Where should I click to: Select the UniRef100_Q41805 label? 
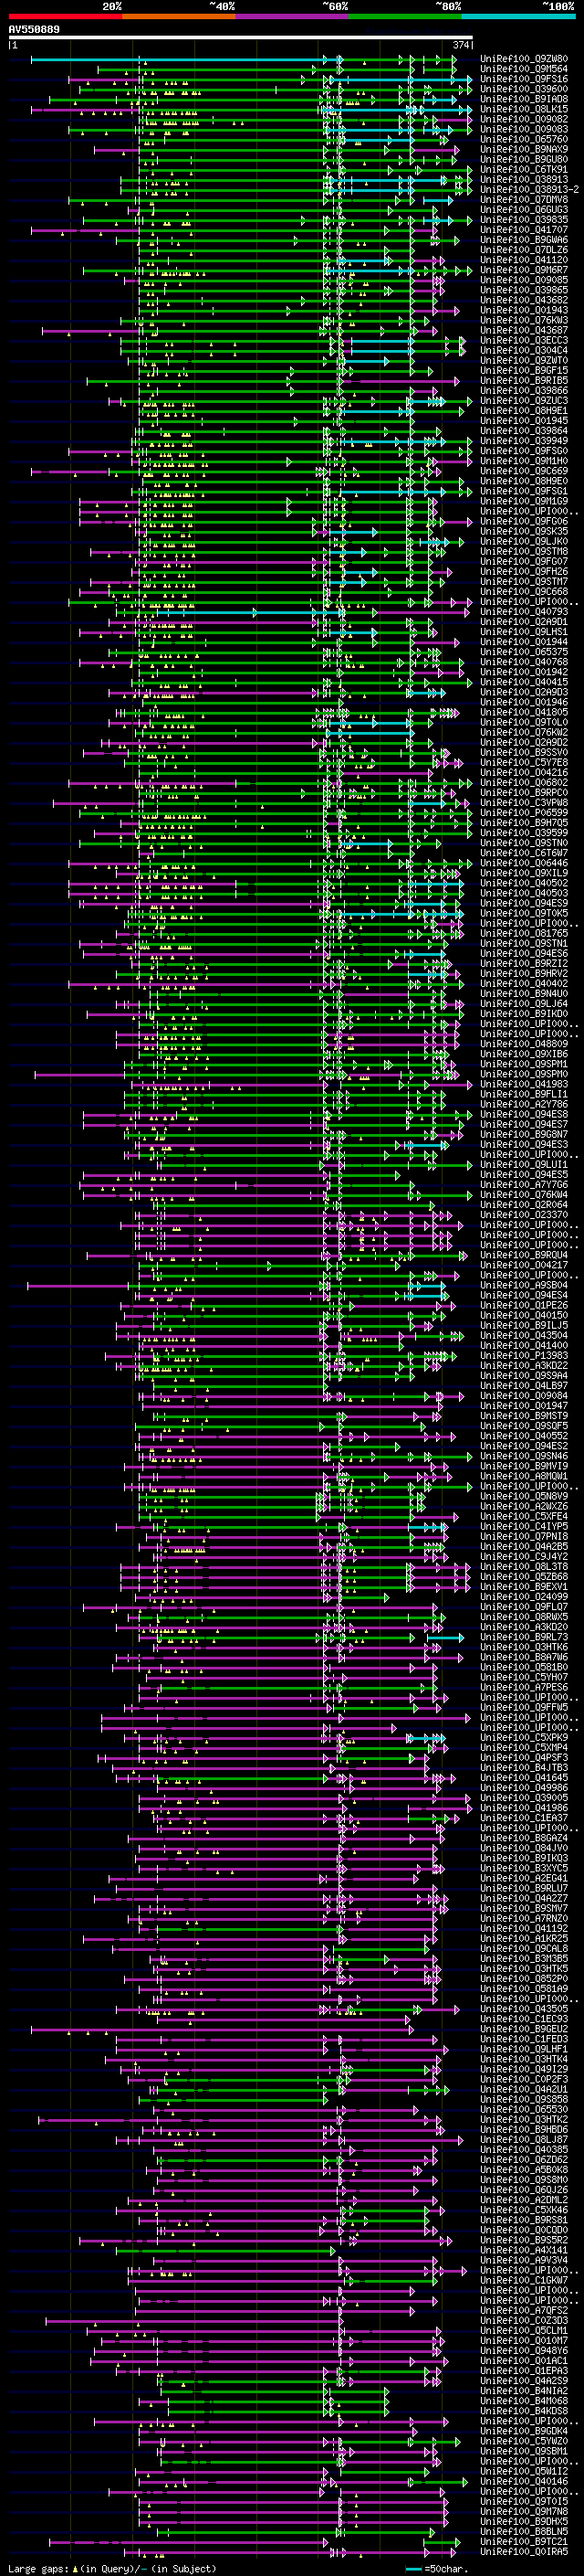524,713
